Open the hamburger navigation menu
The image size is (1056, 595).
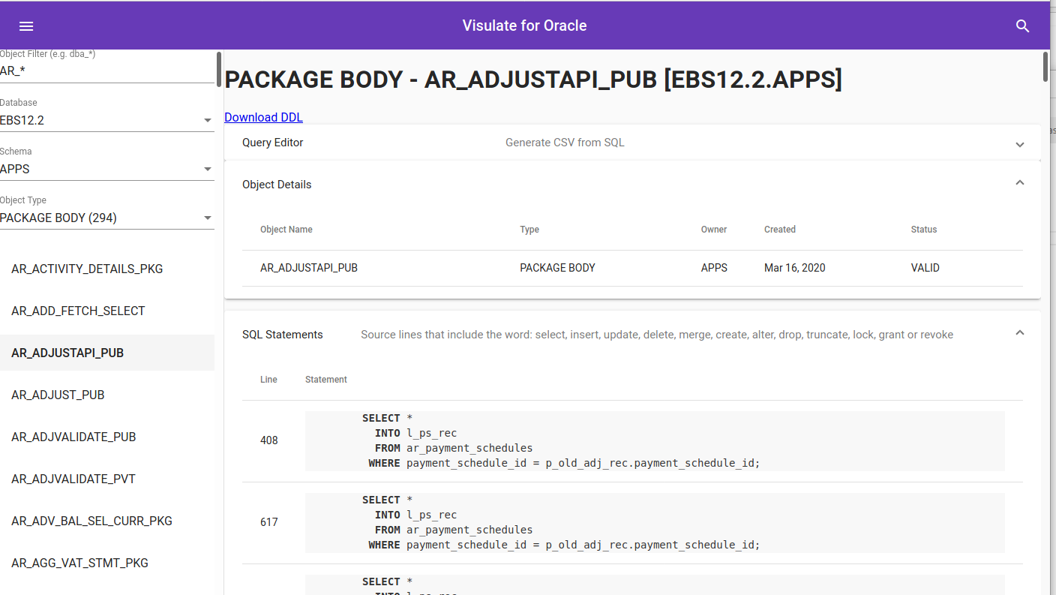point(26,26)
